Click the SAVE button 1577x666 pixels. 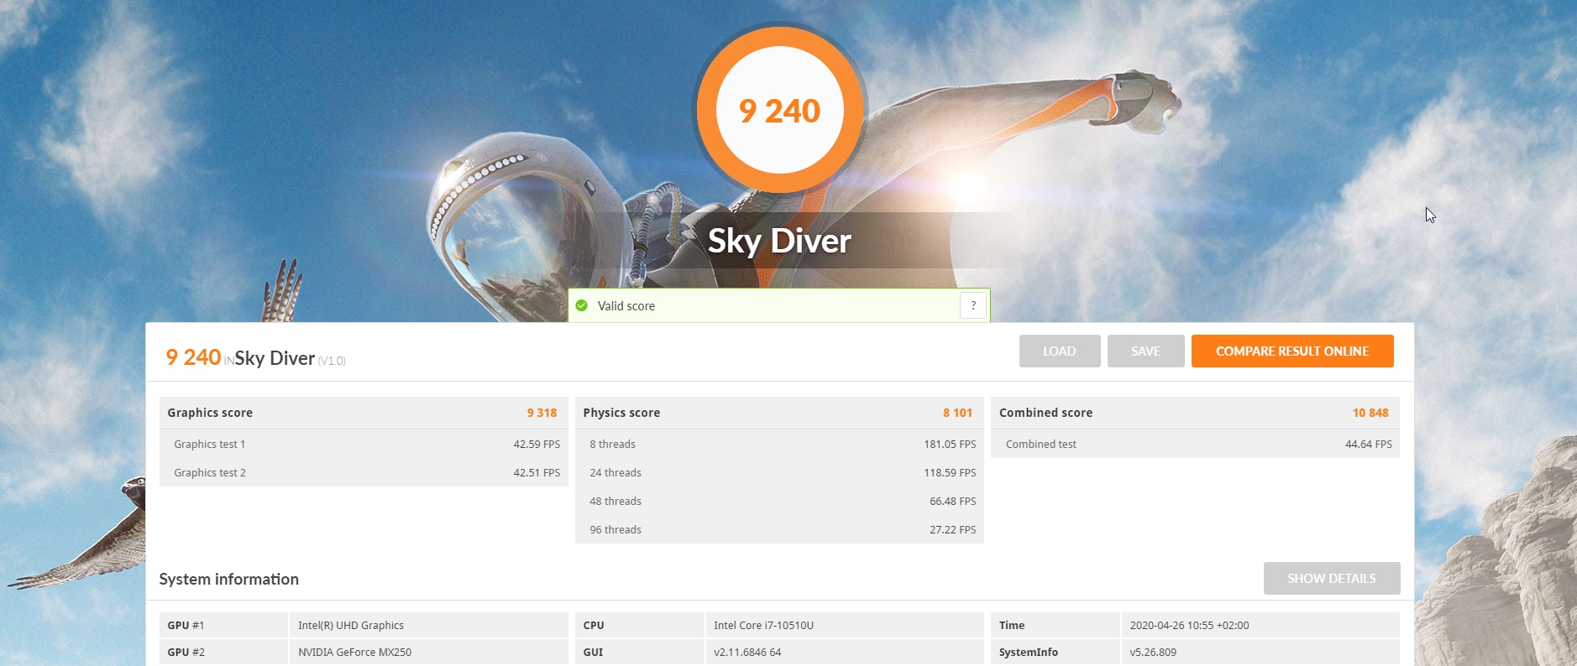pos(1145,351)
